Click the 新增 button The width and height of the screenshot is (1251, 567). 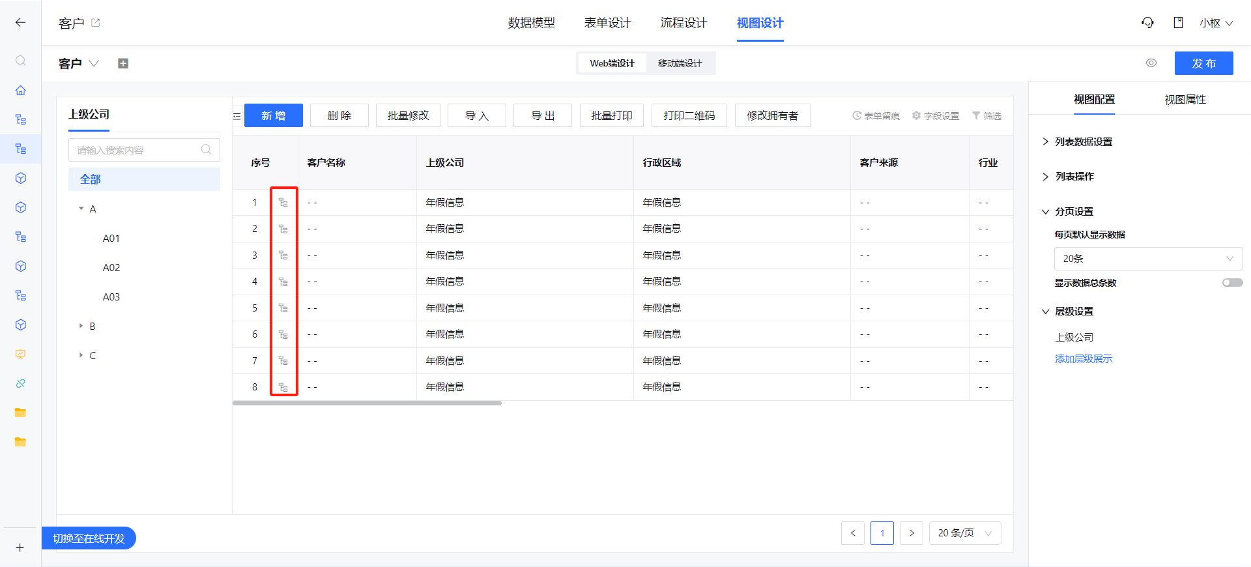pos(274,115)
